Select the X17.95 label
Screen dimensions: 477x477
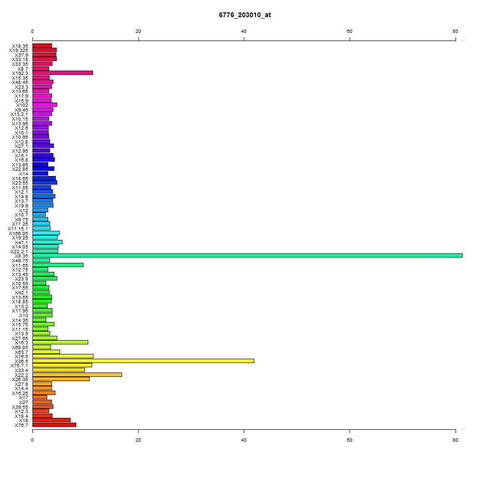coord(20,311)
